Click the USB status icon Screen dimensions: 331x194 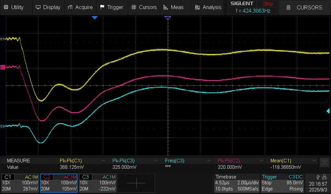pos(318,177)
